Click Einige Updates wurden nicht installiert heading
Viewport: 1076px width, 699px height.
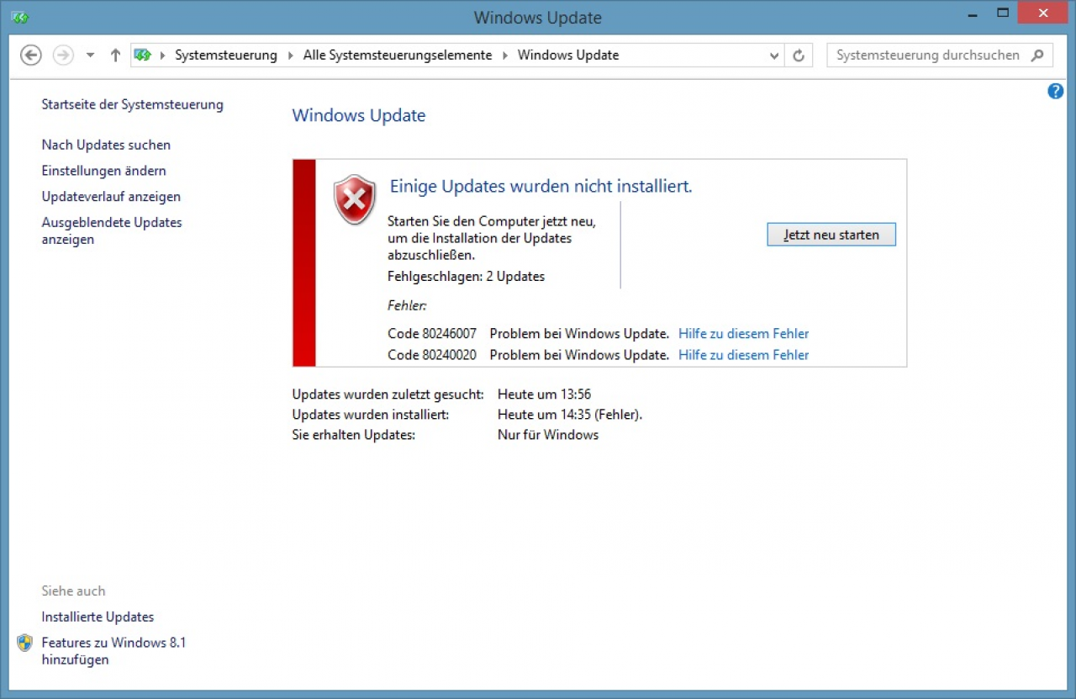point(541,186)
